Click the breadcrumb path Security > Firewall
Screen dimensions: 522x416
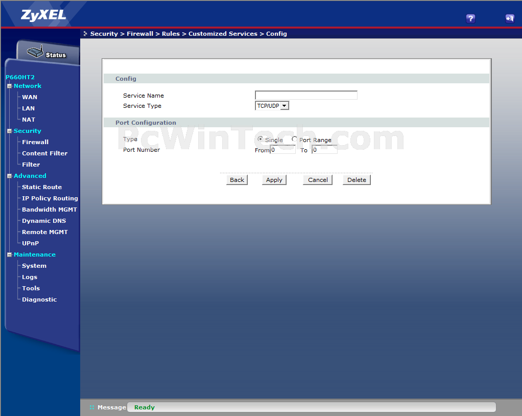122,34
